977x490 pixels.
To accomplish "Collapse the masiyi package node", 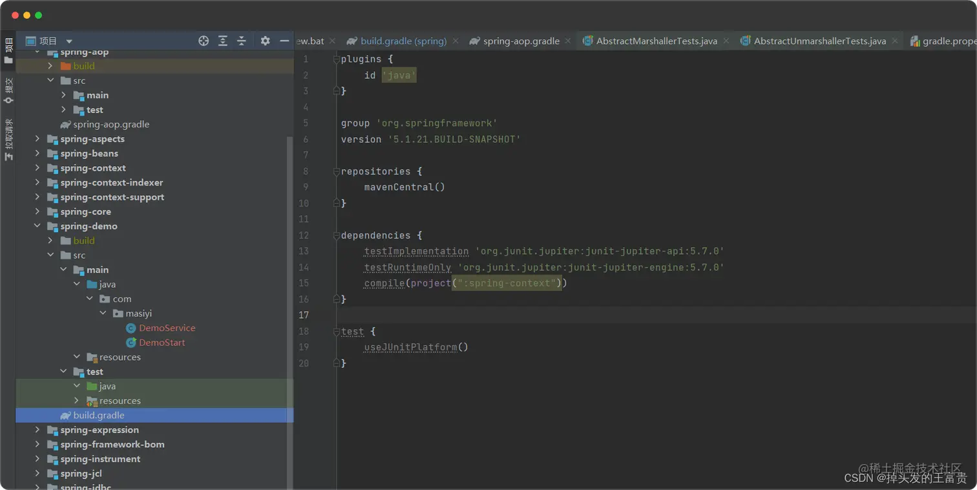I will [x=103, y=314].
